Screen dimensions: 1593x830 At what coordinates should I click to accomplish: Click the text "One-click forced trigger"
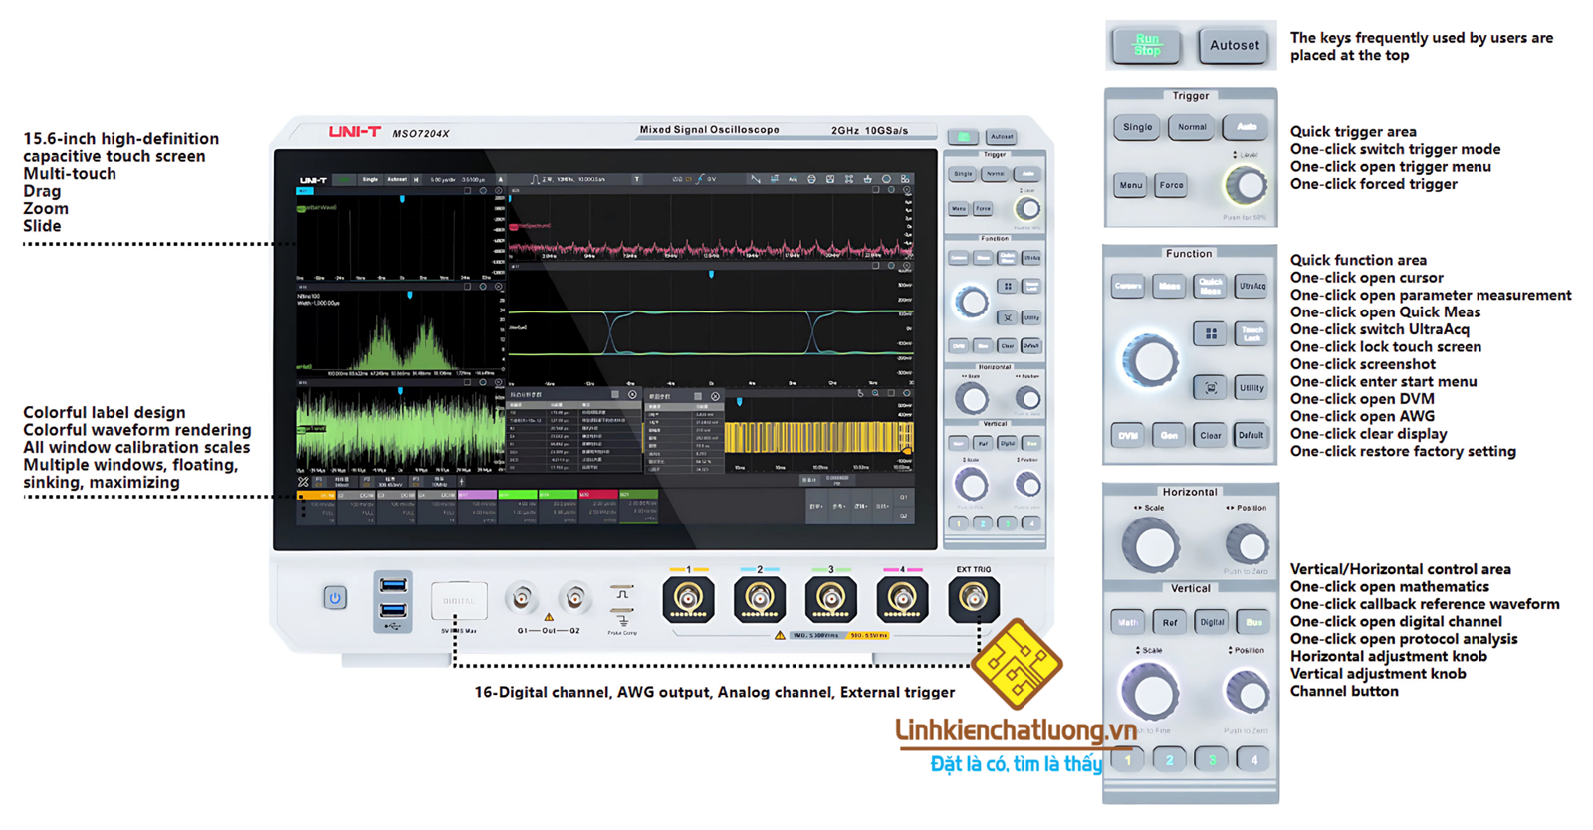point(1373,184)
